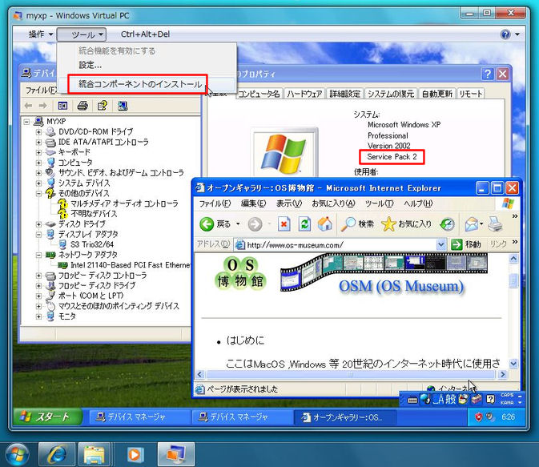This screenshot has height=467, width=539.
Task: Click Virtual PC icon in Windows 7 taskbar
Action: tap(176, 454)
